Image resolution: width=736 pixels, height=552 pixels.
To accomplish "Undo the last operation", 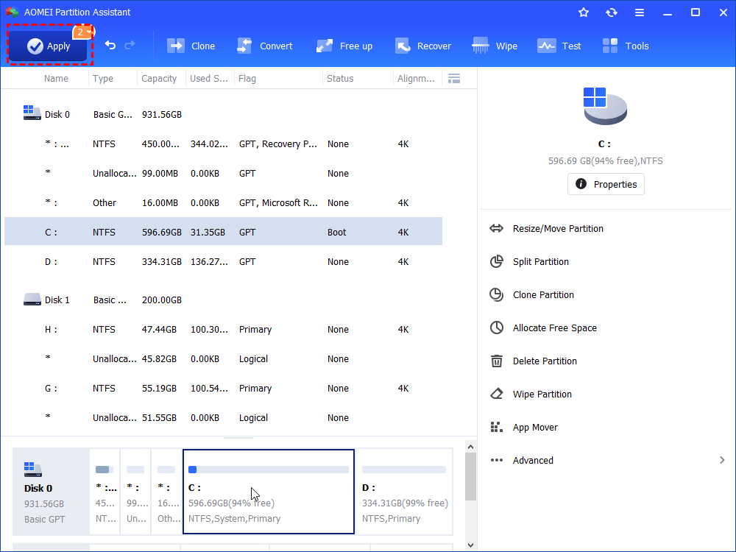I will point(110,46).
